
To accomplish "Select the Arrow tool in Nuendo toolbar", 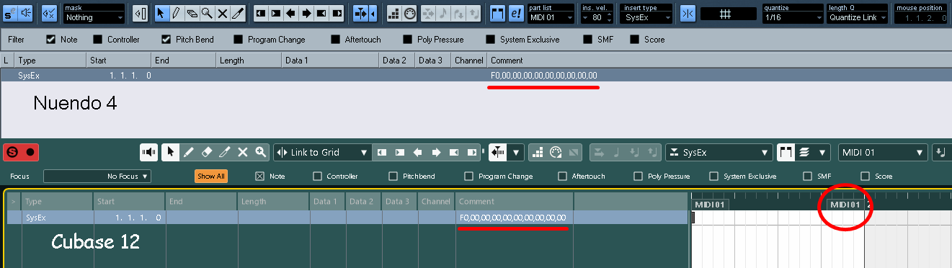I will [x=161, y=13].
